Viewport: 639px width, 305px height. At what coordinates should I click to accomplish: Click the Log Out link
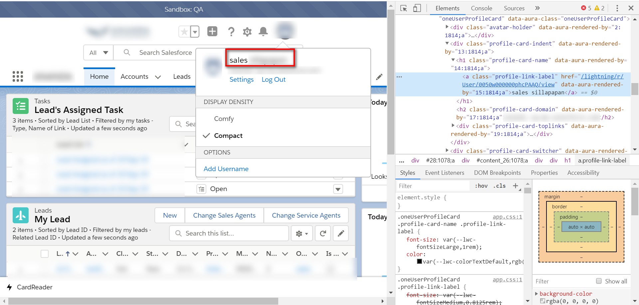click(x=273, y=79)
